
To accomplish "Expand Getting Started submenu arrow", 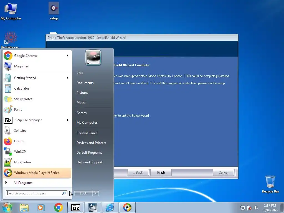I will pyautogui.click(x=68, y=78).
